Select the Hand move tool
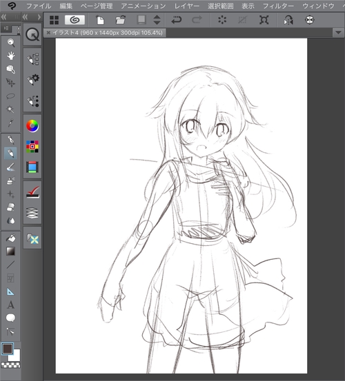Viewport: 345px width, 381px height. click(11, 56)
